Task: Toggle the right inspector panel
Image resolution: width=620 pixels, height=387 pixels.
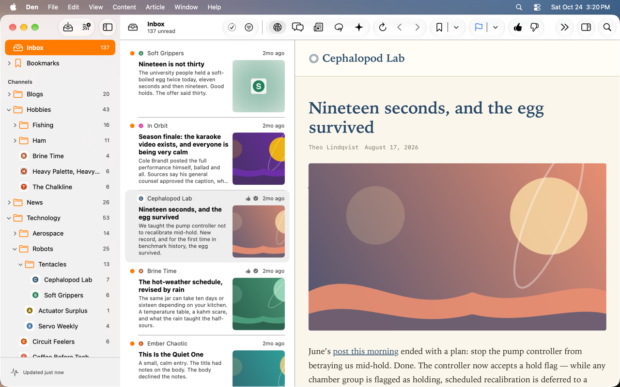Action: click(x=586, y=28)
